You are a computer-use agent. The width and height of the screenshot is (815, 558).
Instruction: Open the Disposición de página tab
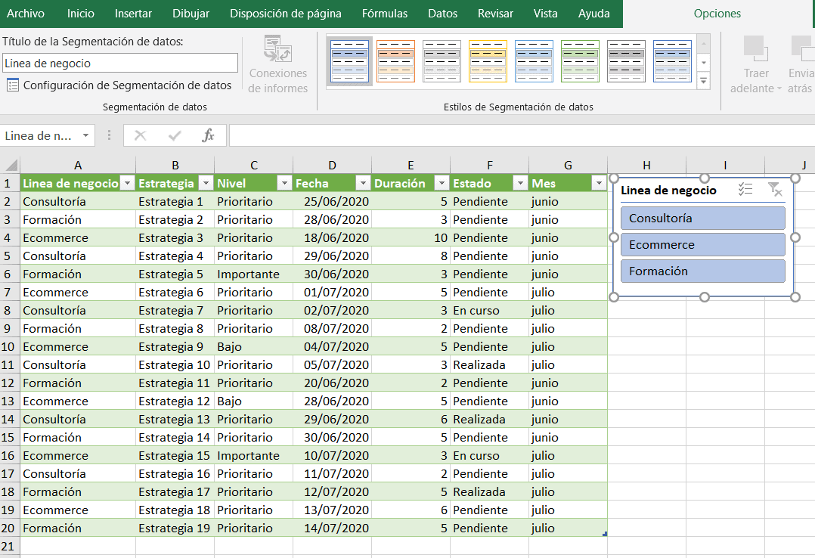285,14
